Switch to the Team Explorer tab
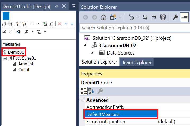190x126 pixels. point(137,62)
